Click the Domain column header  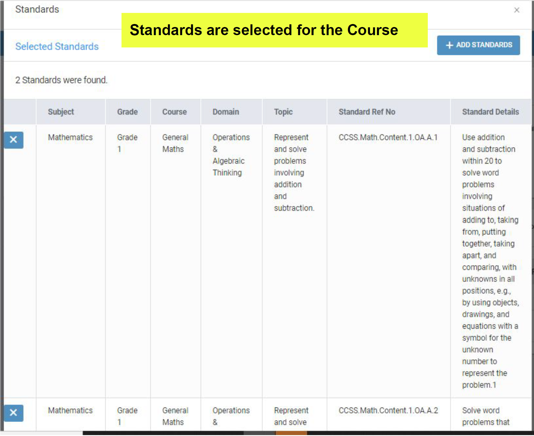(x=226, y=112)
